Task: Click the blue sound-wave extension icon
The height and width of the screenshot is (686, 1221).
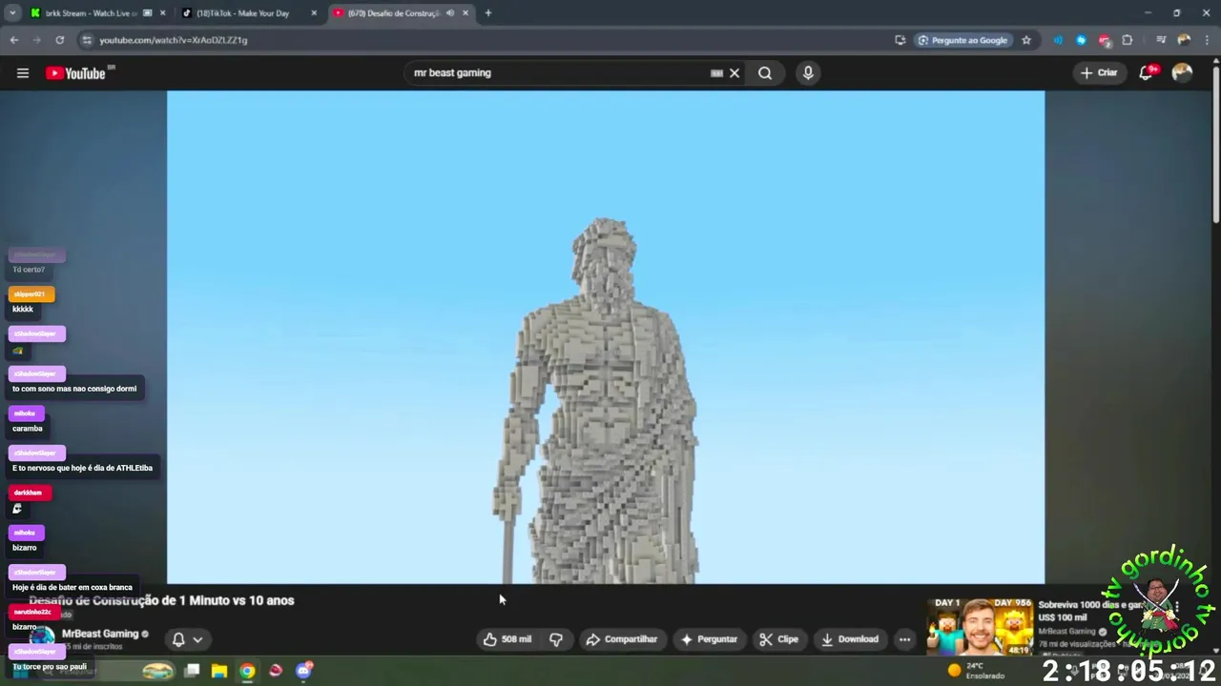Action: [1058, 40]
